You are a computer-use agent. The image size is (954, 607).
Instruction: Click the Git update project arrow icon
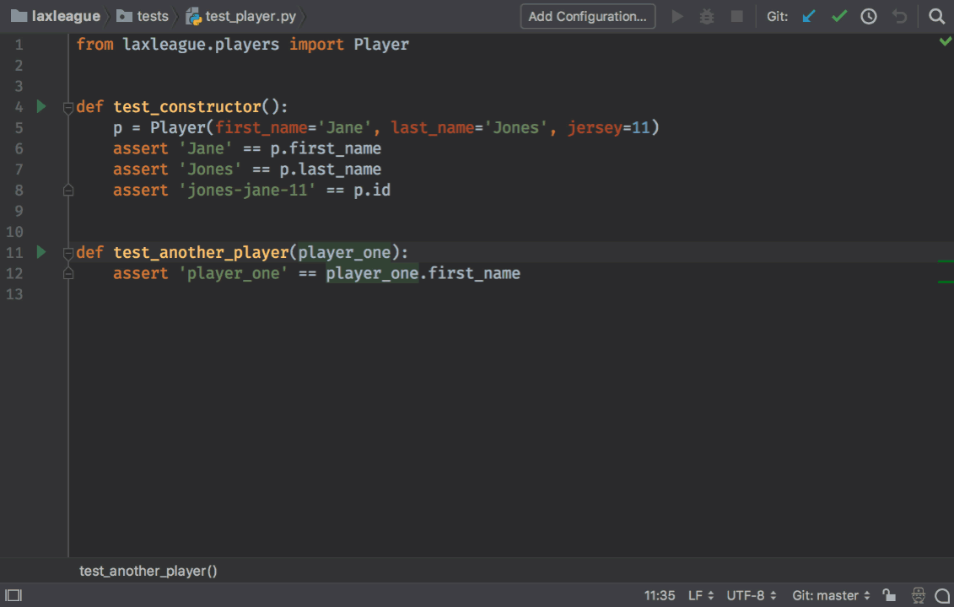coord(809,16)
